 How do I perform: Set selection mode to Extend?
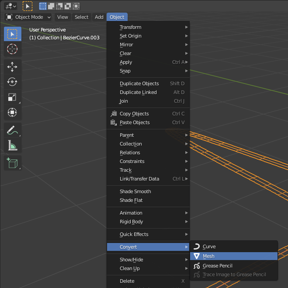(51, 6)
